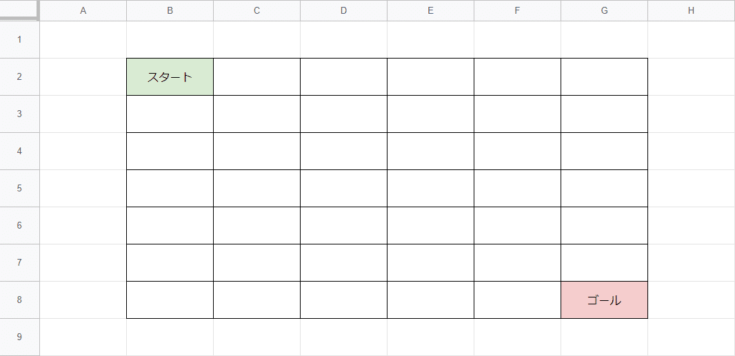Select column D header

click(x=343, y=10)
